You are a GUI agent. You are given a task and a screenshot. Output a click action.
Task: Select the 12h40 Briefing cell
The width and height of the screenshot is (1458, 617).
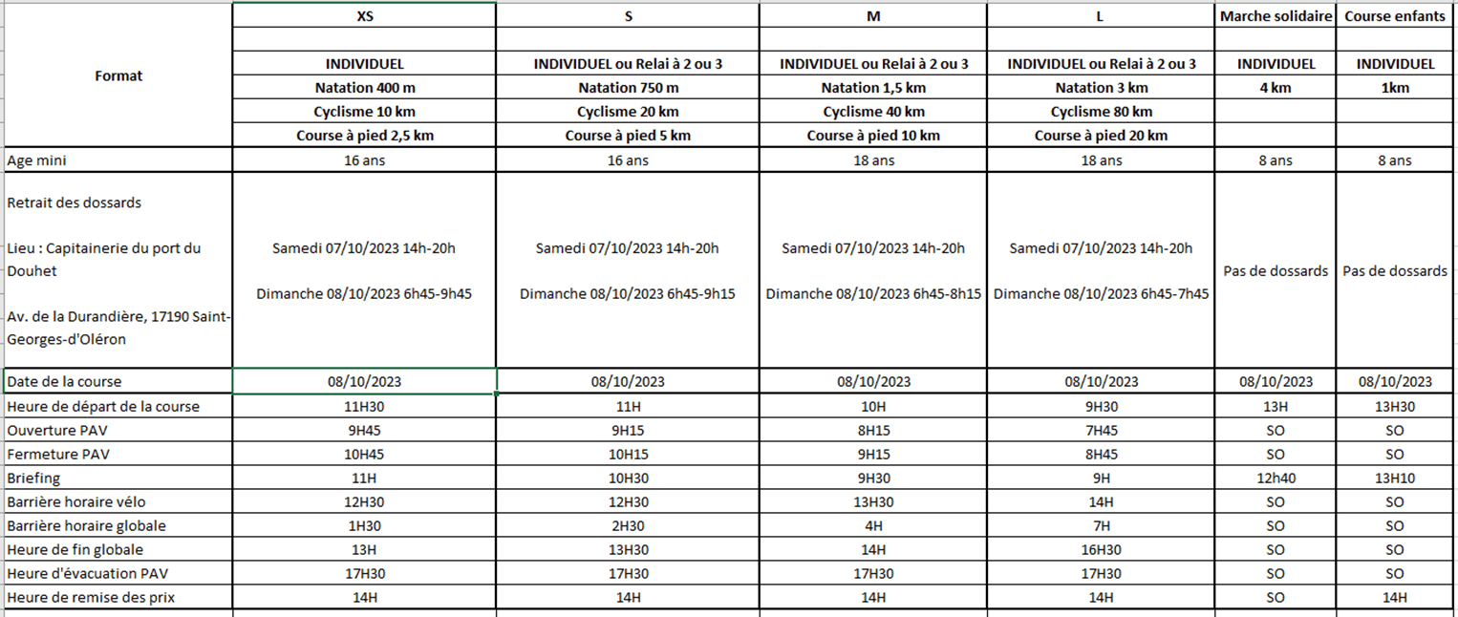point(1275,478)
